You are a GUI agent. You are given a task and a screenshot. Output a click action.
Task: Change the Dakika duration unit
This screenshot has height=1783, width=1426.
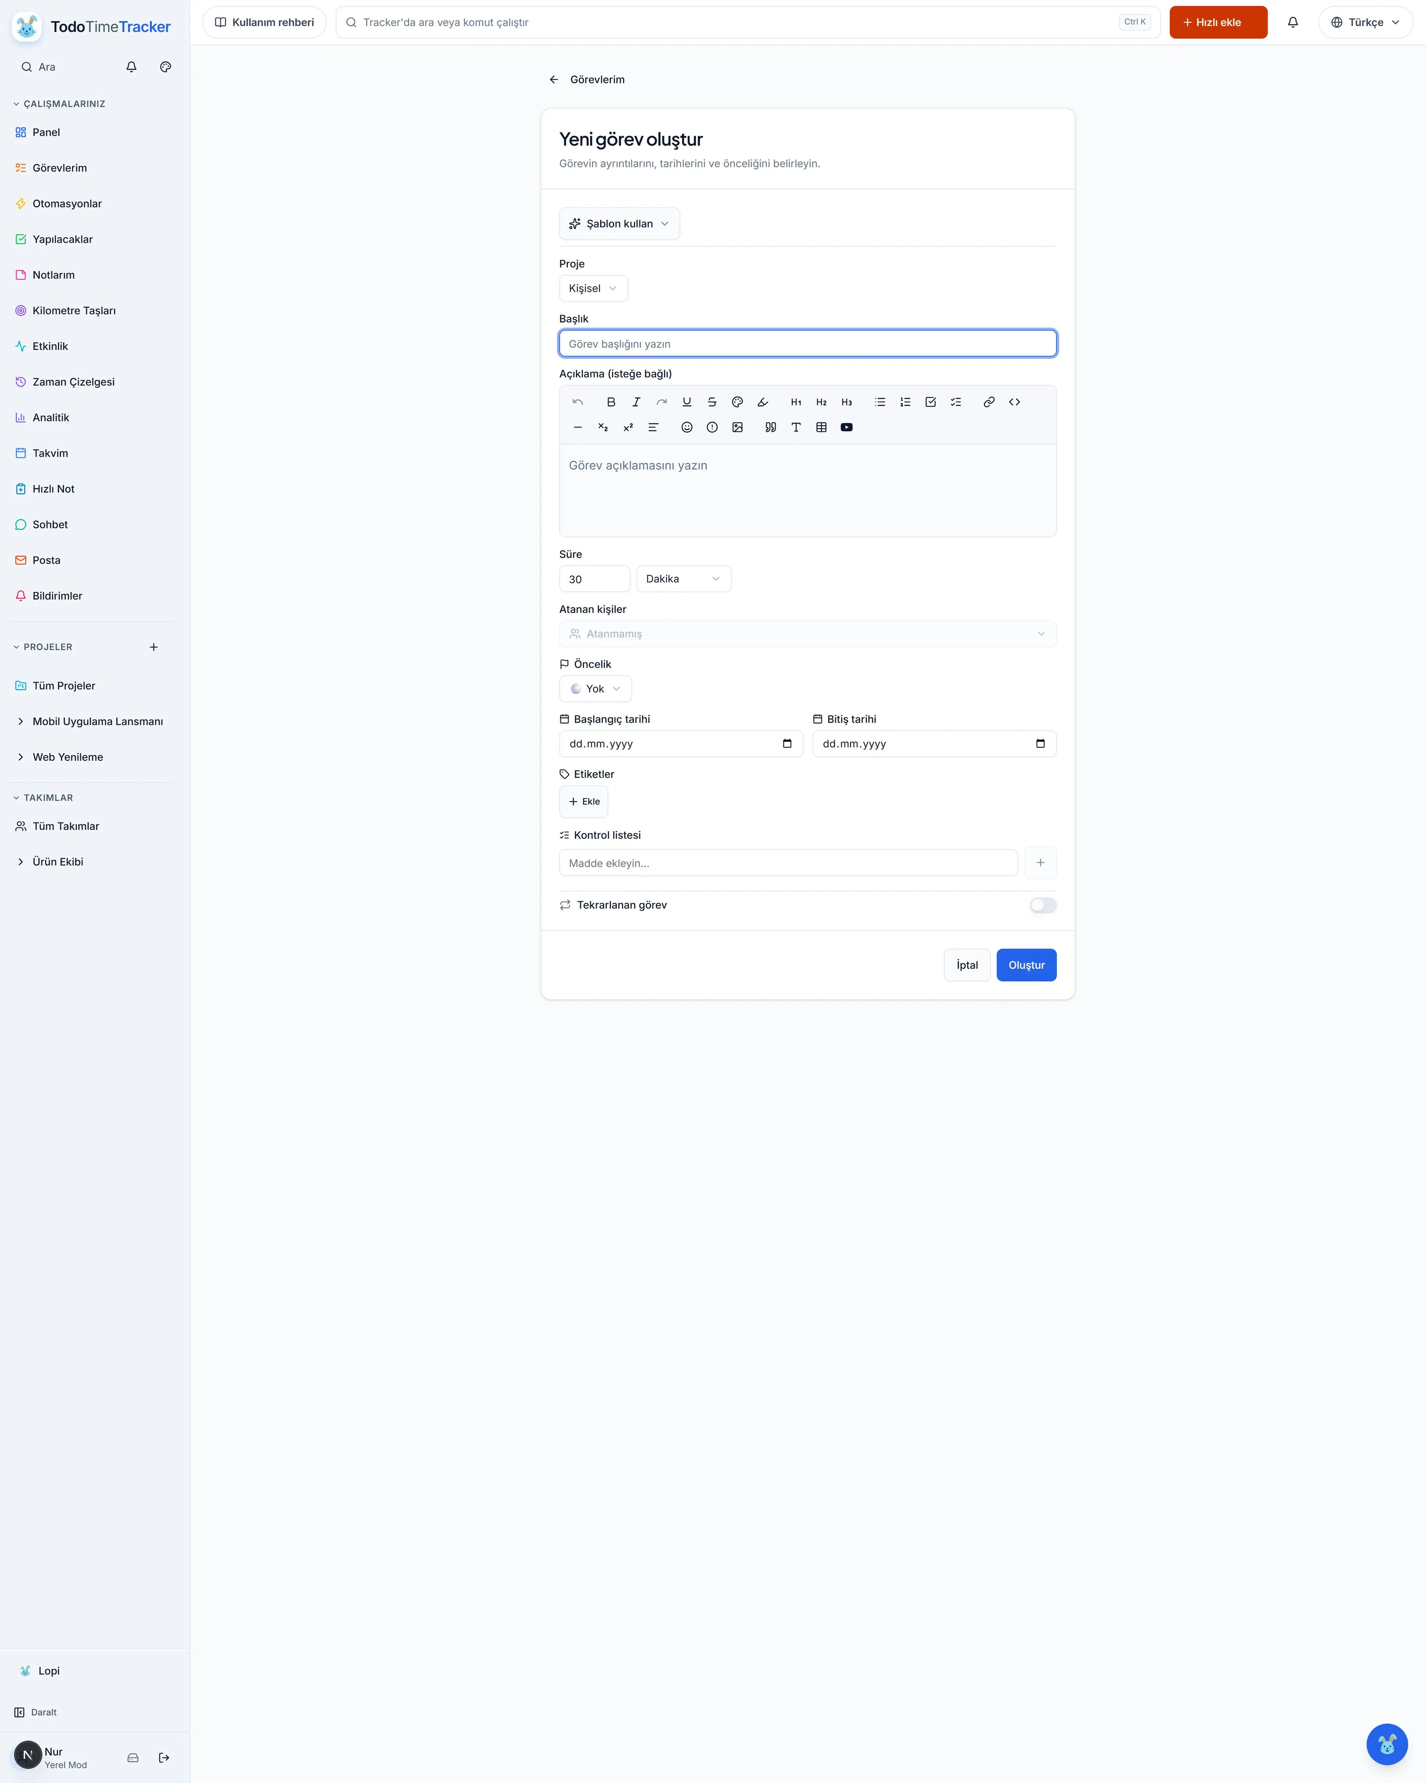tap(684, 579)
